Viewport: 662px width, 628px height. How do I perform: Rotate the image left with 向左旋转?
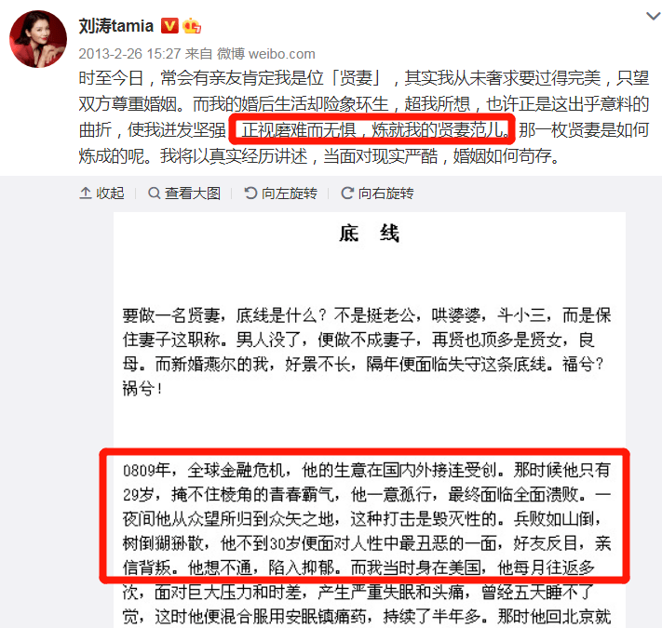[281, 194]
